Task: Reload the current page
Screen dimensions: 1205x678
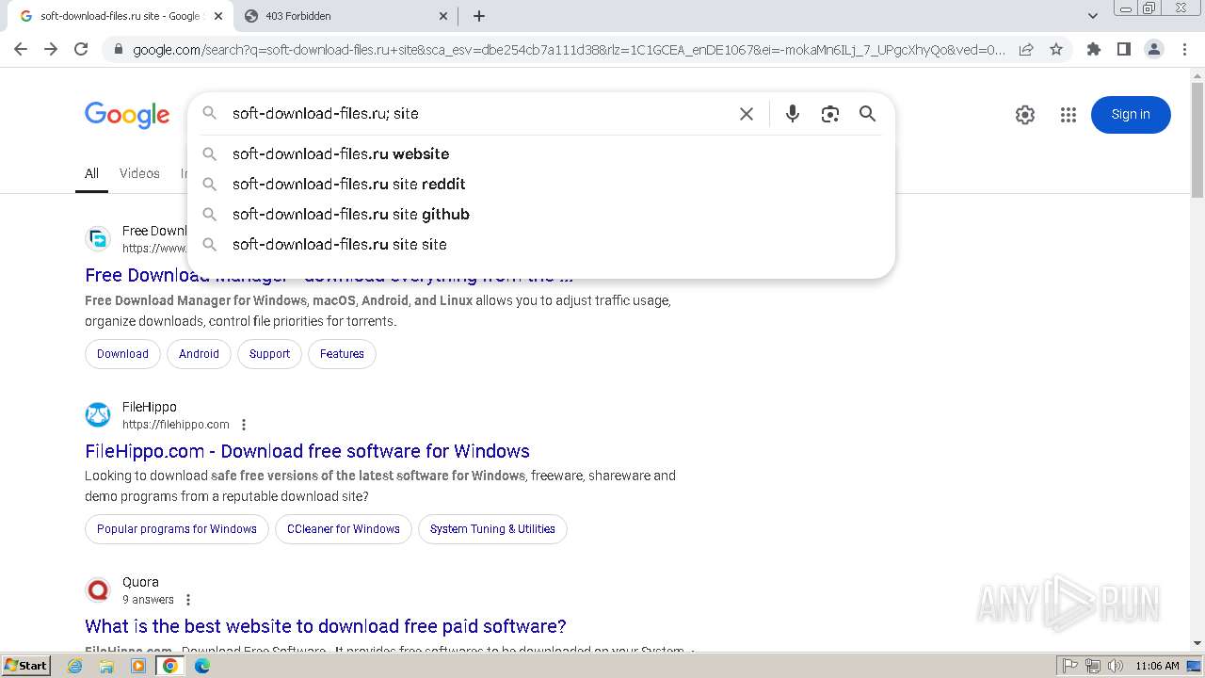Action: tap(81, 49)
